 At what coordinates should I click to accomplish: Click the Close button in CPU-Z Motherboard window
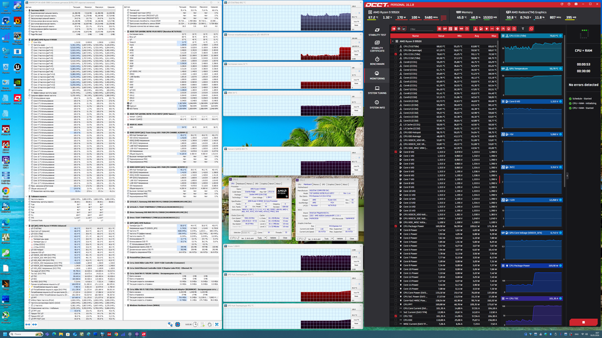pyautogui.click(x=352, y=238)
